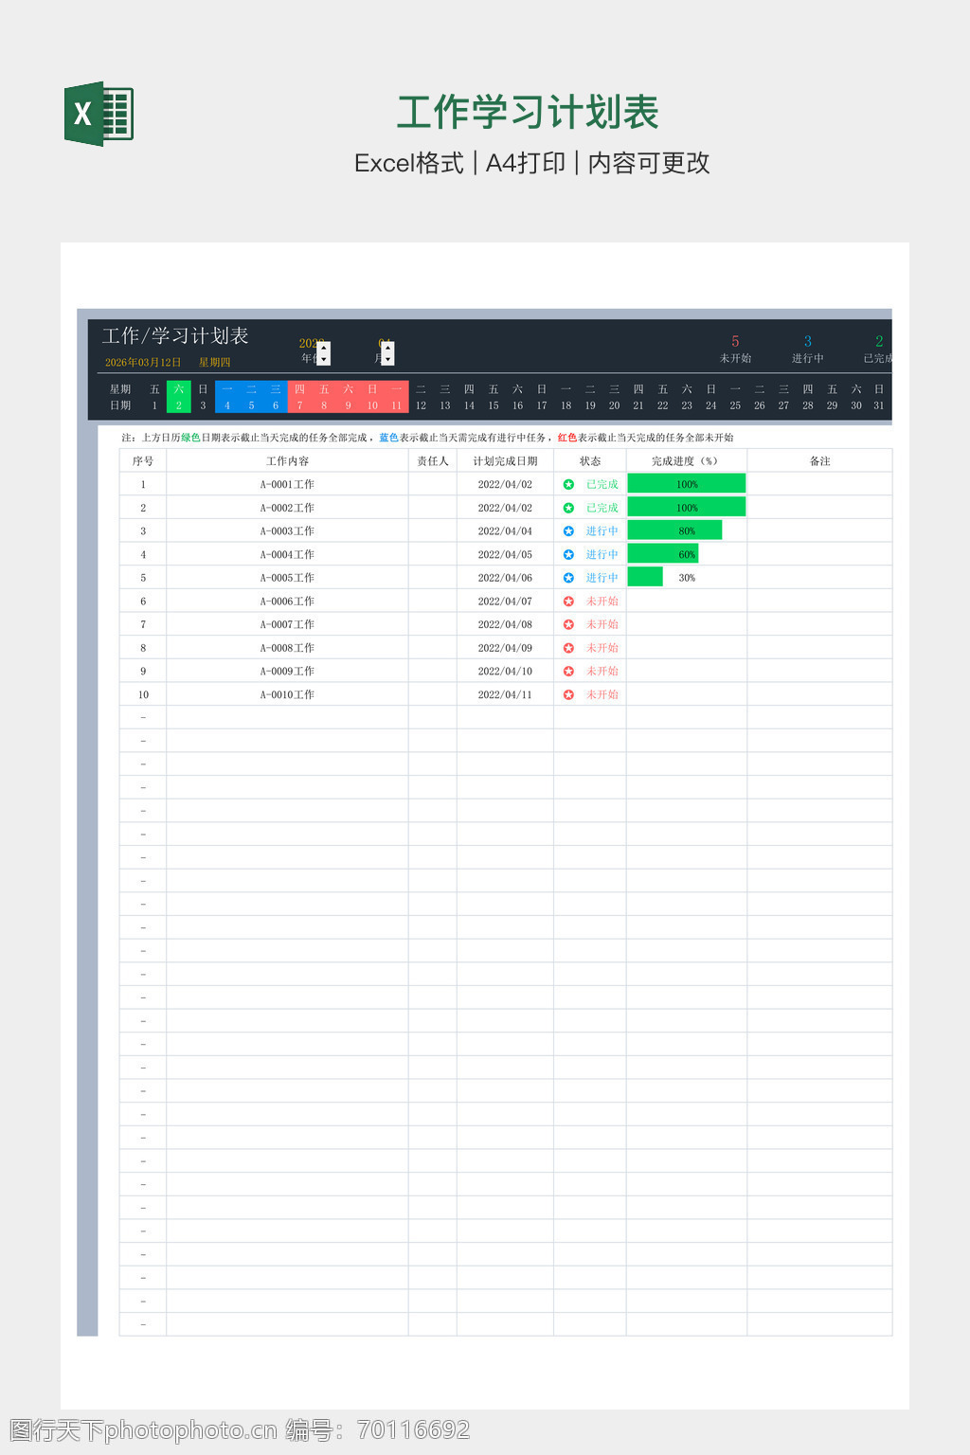Viewport: 970px width, 1455px height.
Task: Click the red not-started icon for A-0006
Action: click(568, 602)
